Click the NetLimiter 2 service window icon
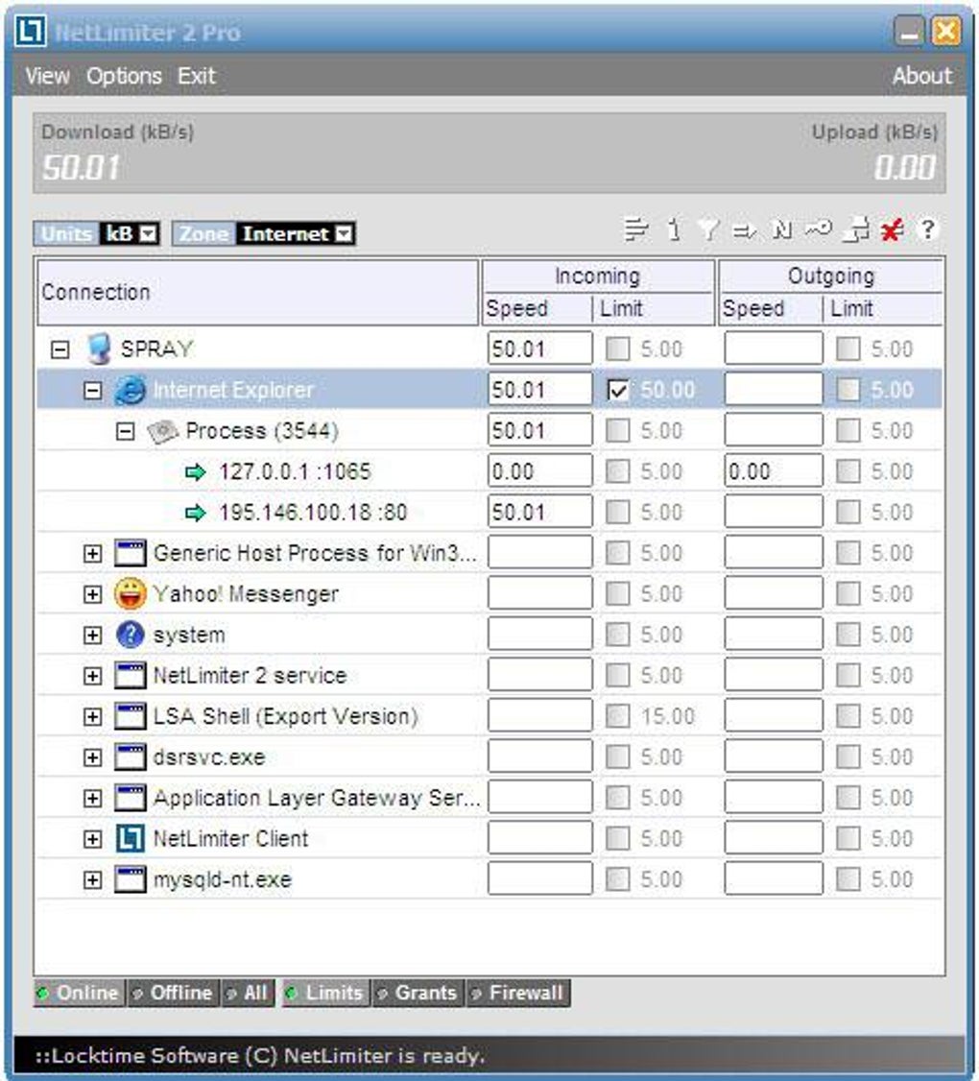This screenshot has width=979, height=1081. 130,676
